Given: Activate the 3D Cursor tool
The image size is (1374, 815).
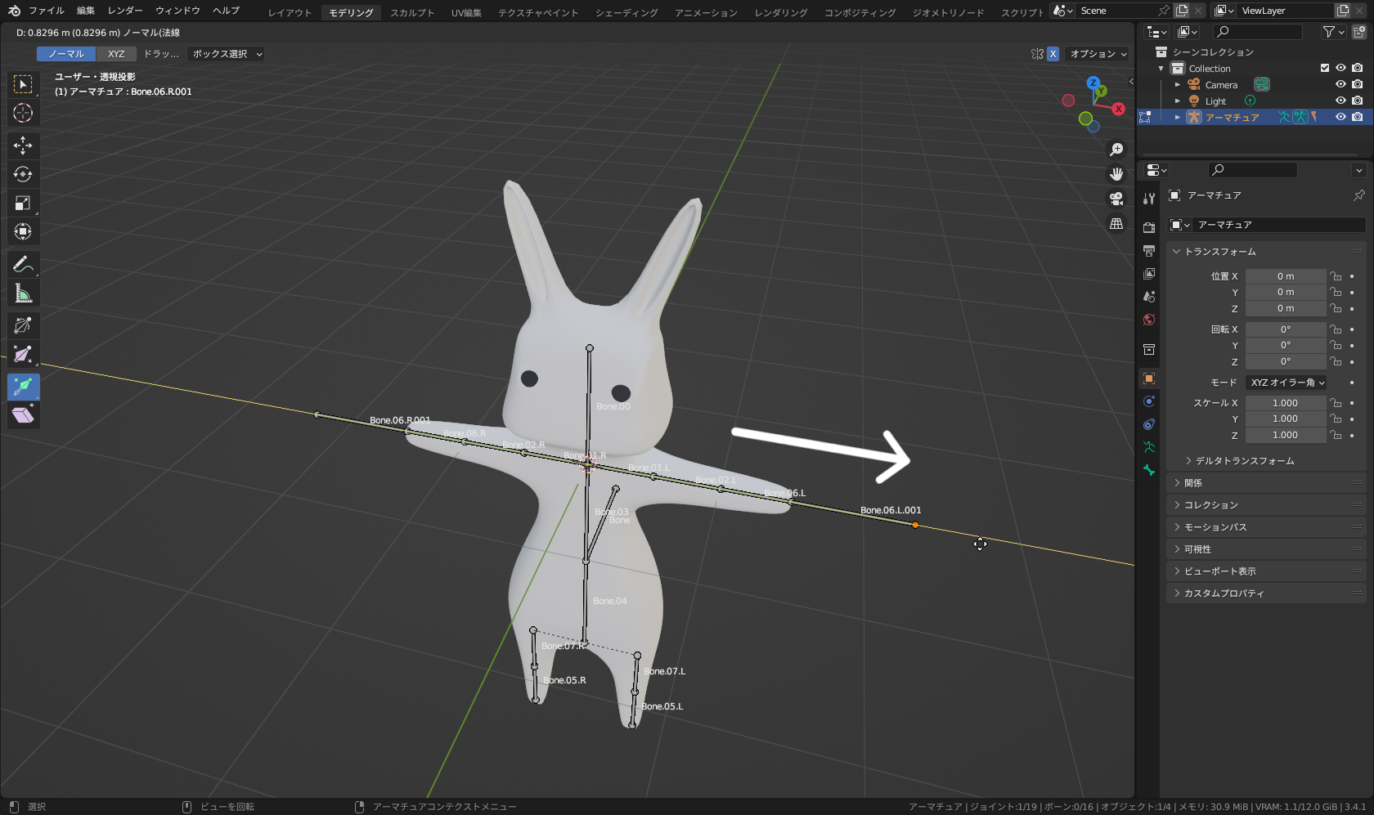Looking at the screenshot, I should click(23, 113).
